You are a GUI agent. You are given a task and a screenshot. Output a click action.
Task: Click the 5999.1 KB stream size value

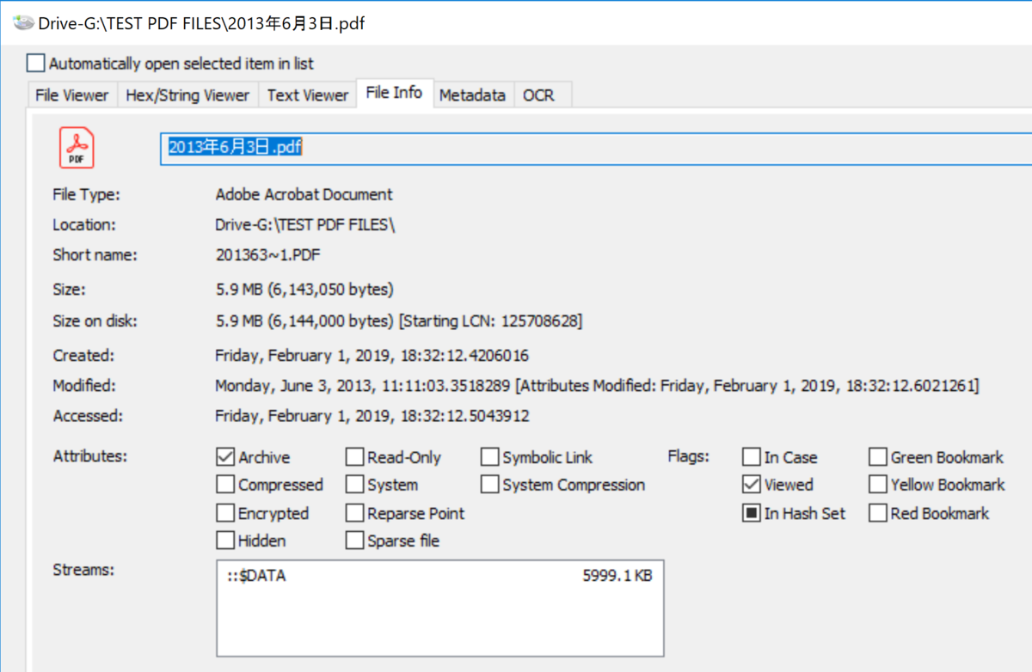click(617, 576)
